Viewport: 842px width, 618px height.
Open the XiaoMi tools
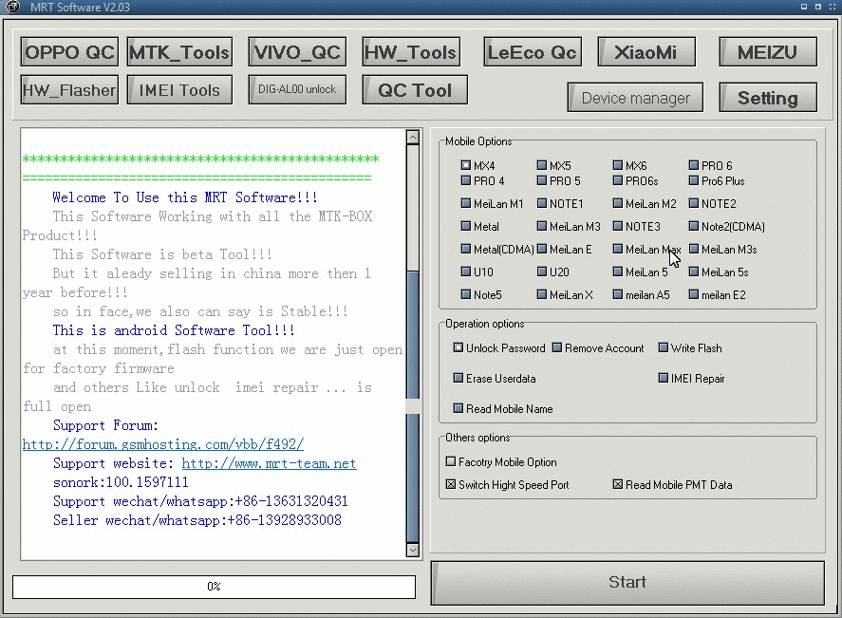pos(646,52)
